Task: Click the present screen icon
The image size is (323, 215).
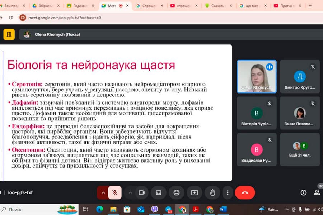Action: click(194, 192)
